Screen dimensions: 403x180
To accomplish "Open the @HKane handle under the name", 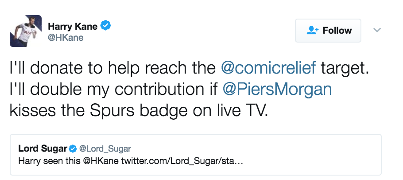I will [66, 38].
